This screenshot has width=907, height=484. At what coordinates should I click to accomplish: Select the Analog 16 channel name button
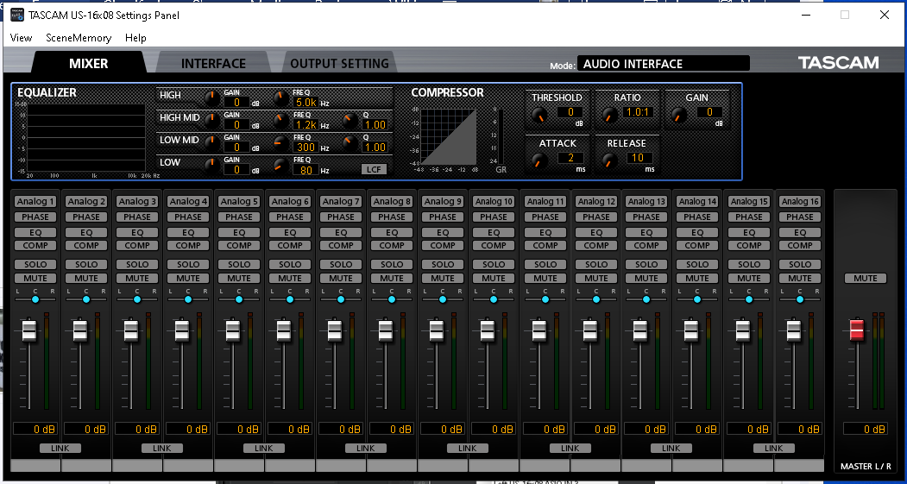coord(800,201)
